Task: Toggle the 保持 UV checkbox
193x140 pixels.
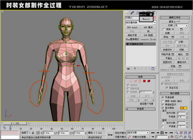Action: coord(164,29)
